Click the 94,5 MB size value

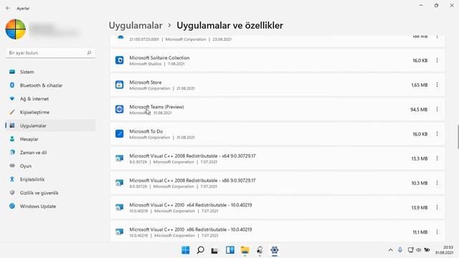419,110
